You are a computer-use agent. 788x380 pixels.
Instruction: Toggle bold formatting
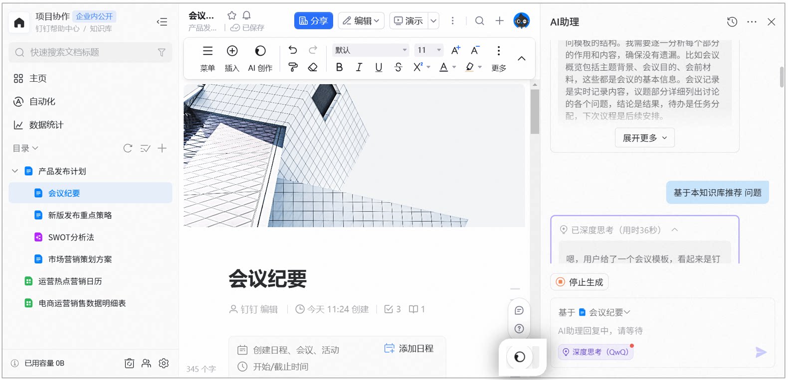(x=339, y=67)
